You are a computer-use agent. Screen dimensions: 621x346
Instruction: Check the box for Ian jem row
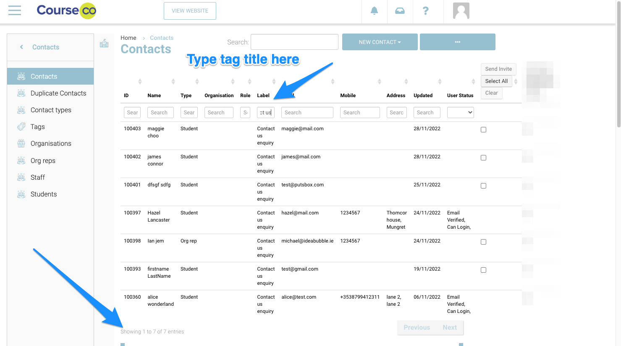point(483,242)
